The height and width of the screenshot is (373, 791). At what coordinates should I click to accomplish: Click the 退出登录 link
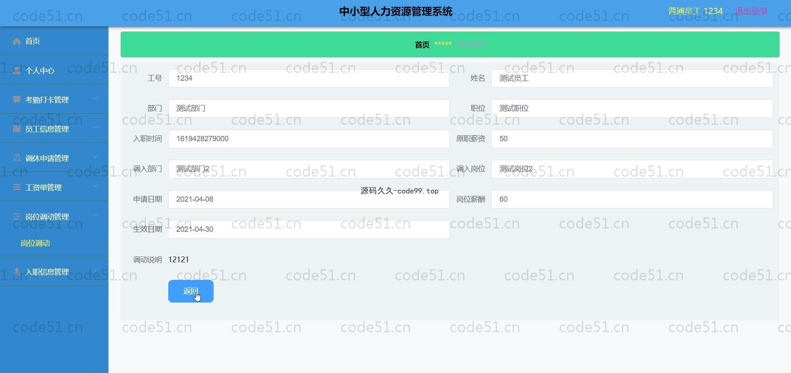(751, 11)
